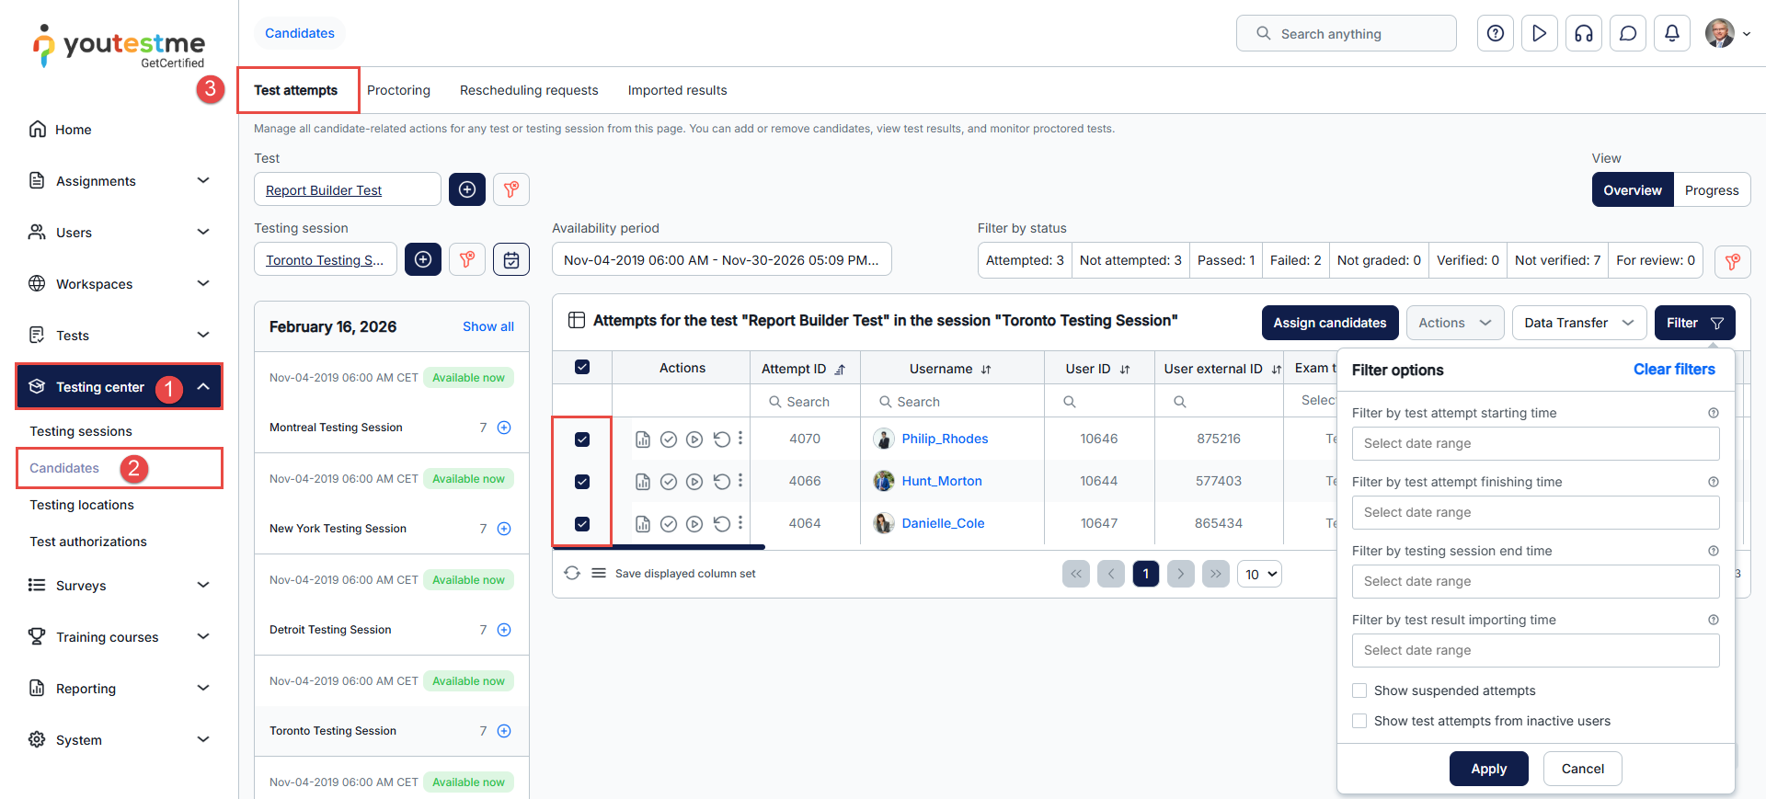Open the help question mark icon
This screenshot has width=1766, height=799.
click(1495, 34)
